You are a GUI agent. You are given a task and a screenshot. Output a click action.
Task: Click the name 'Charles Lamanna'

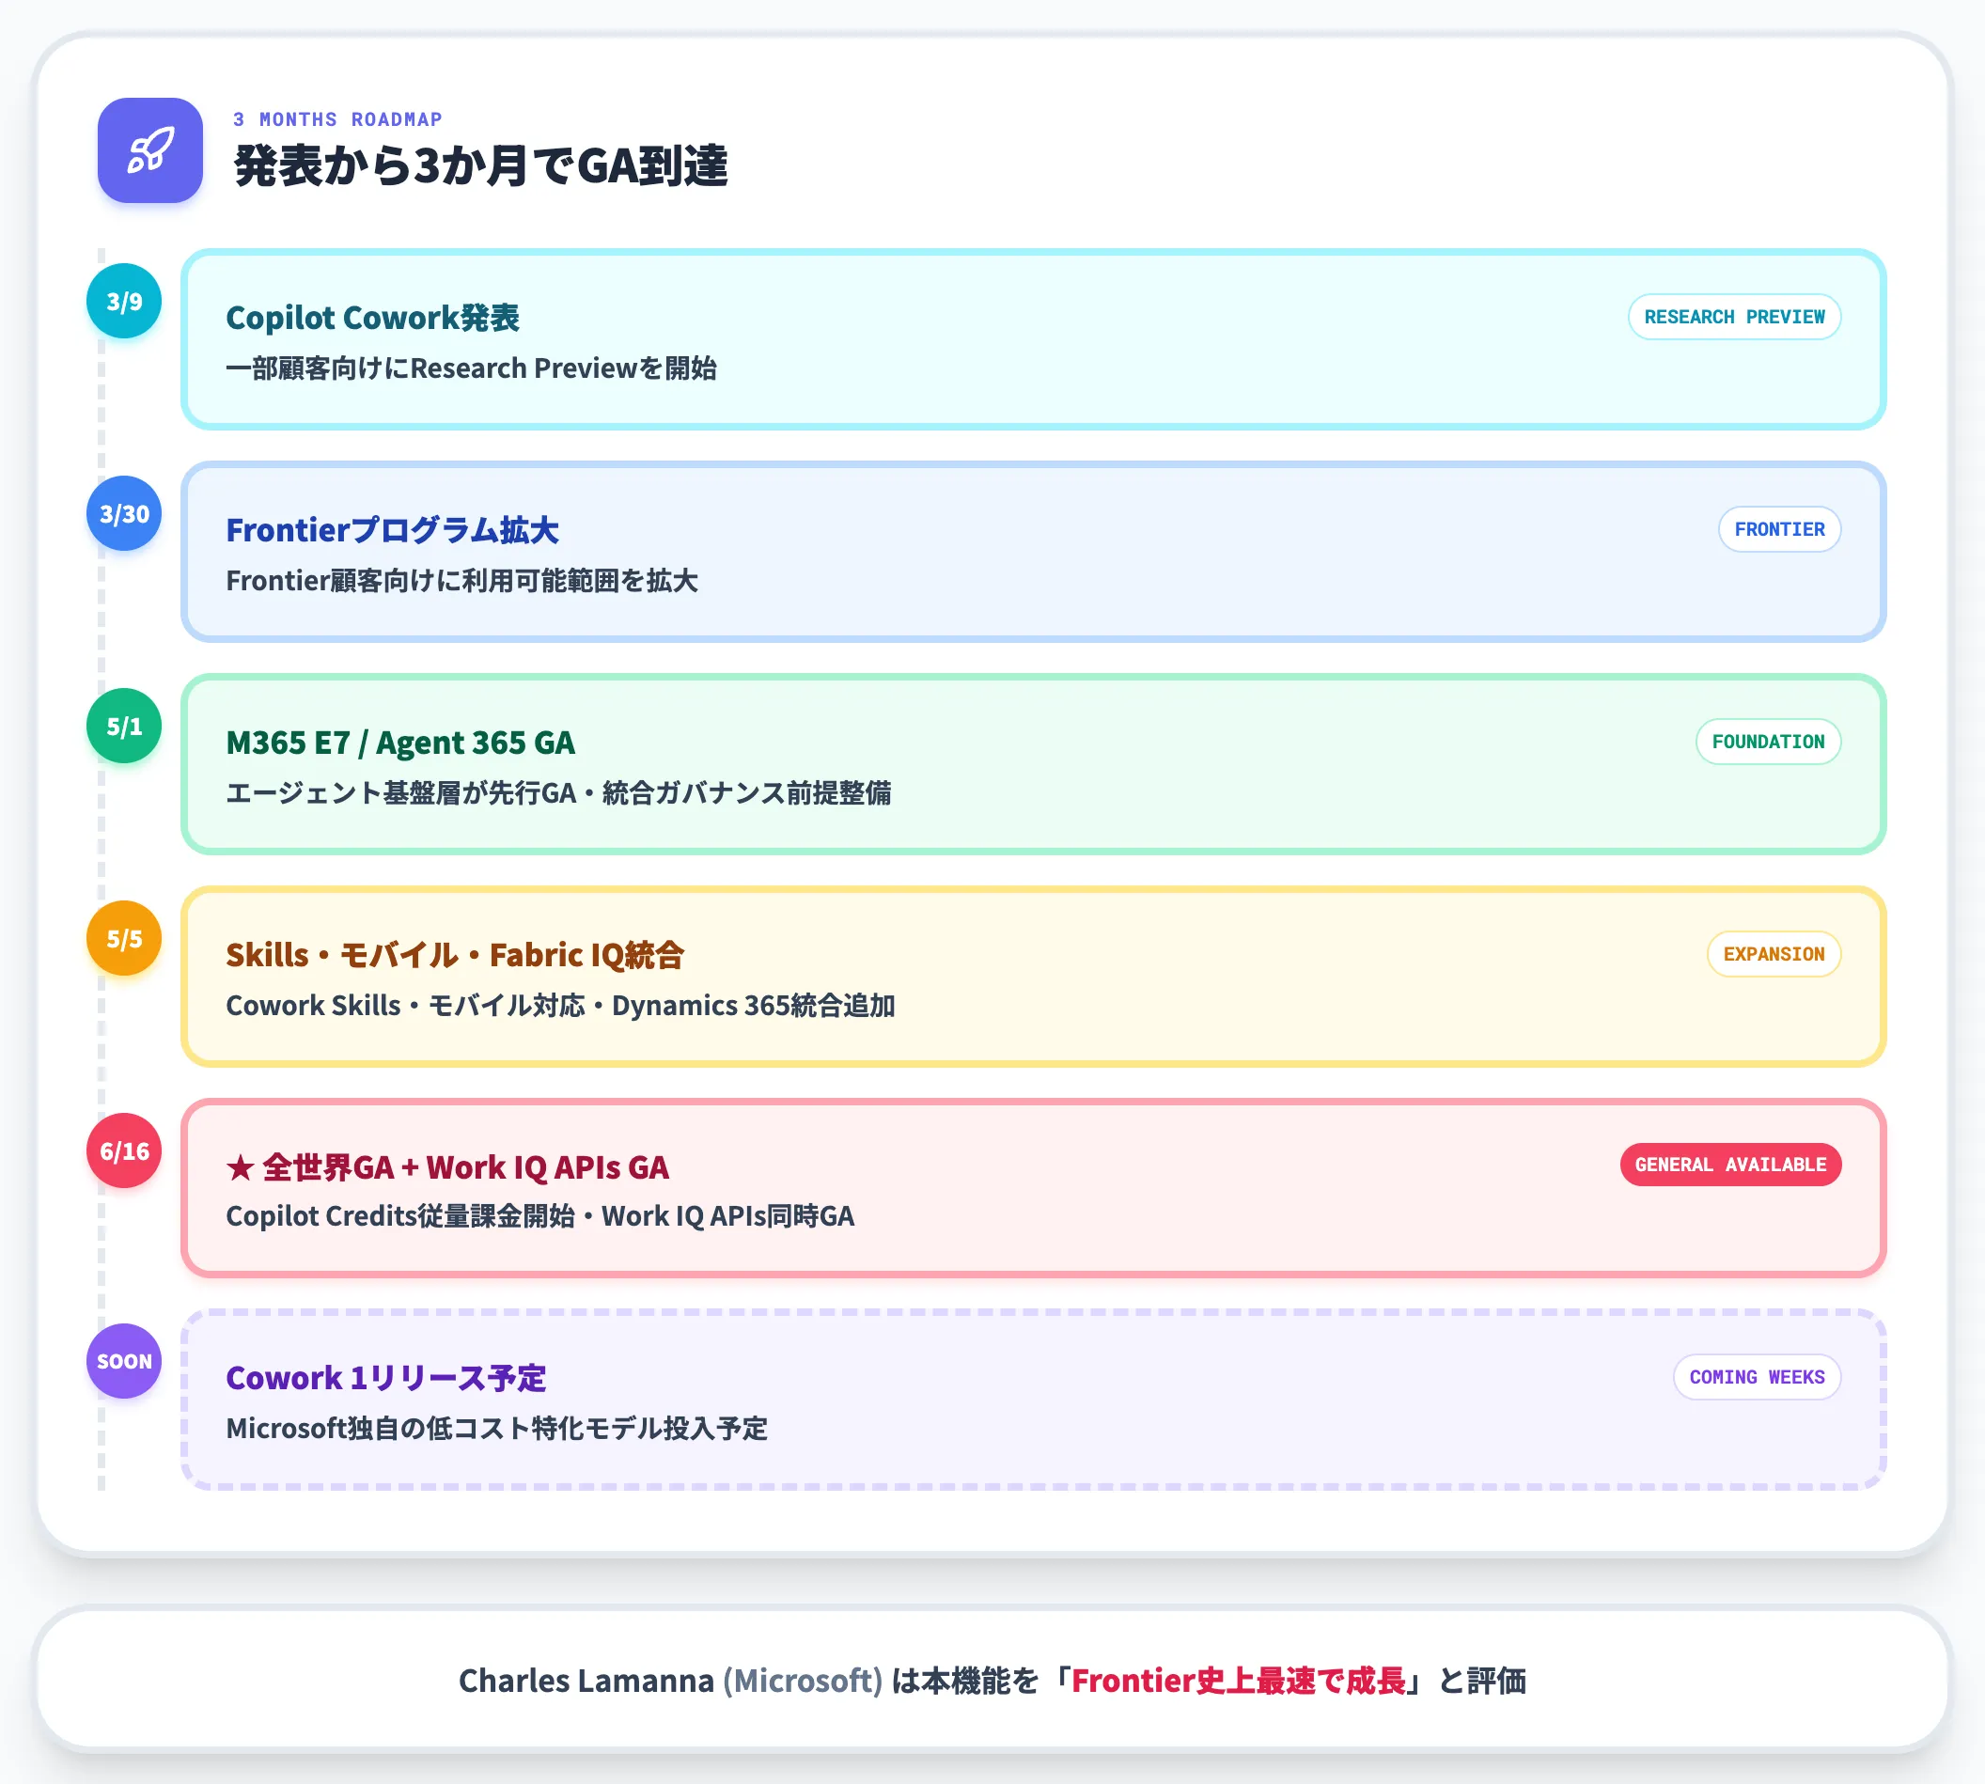coord(586,1681)
